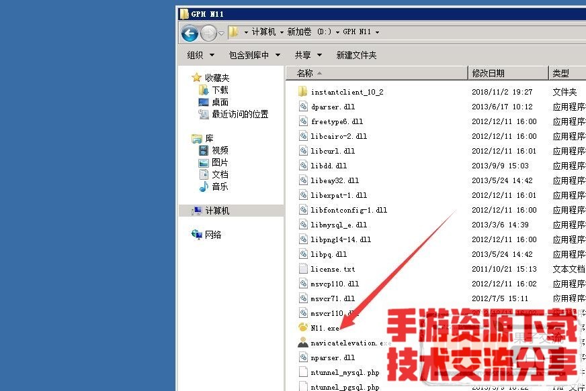
Task: Click the 文件夹 type cell
Action: pyautogui.click(x=564, y=92)
